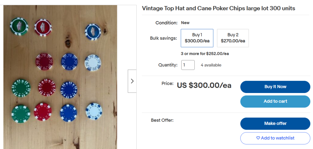This screenshot has width=313, height=149.
Task: Click the red Las Vegas chip in photo
Action: tap(43, 28)
